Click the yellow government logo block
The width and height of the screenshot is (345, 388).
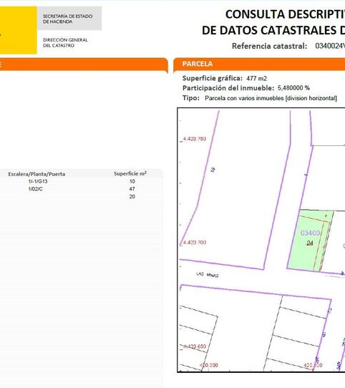click(19, 30)
